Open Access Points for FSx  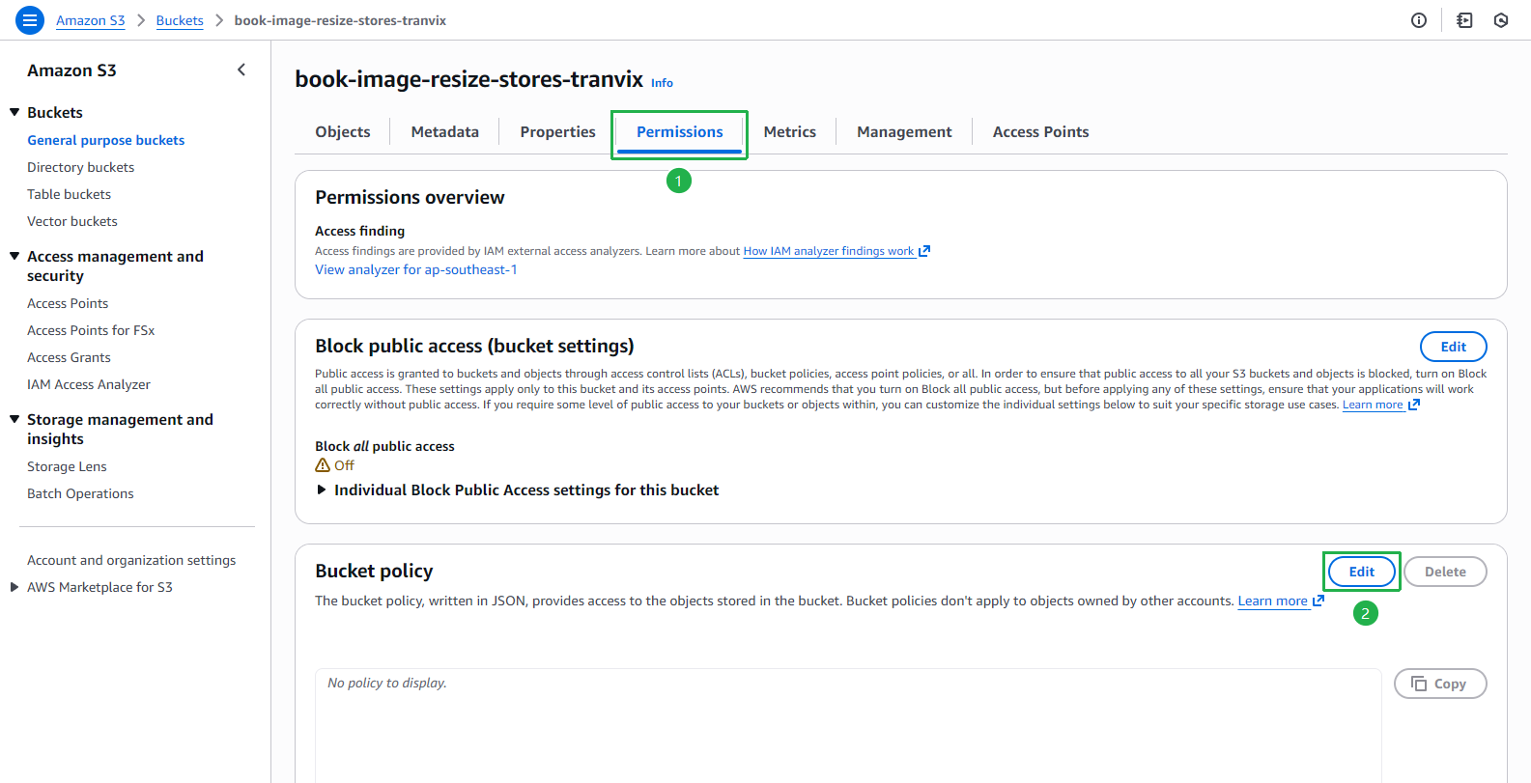pos(91,330)
